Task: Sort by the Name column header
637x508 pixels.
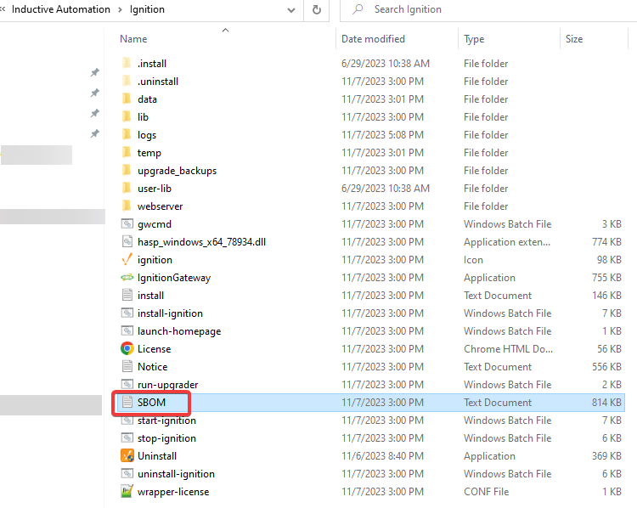Action: 133,39
